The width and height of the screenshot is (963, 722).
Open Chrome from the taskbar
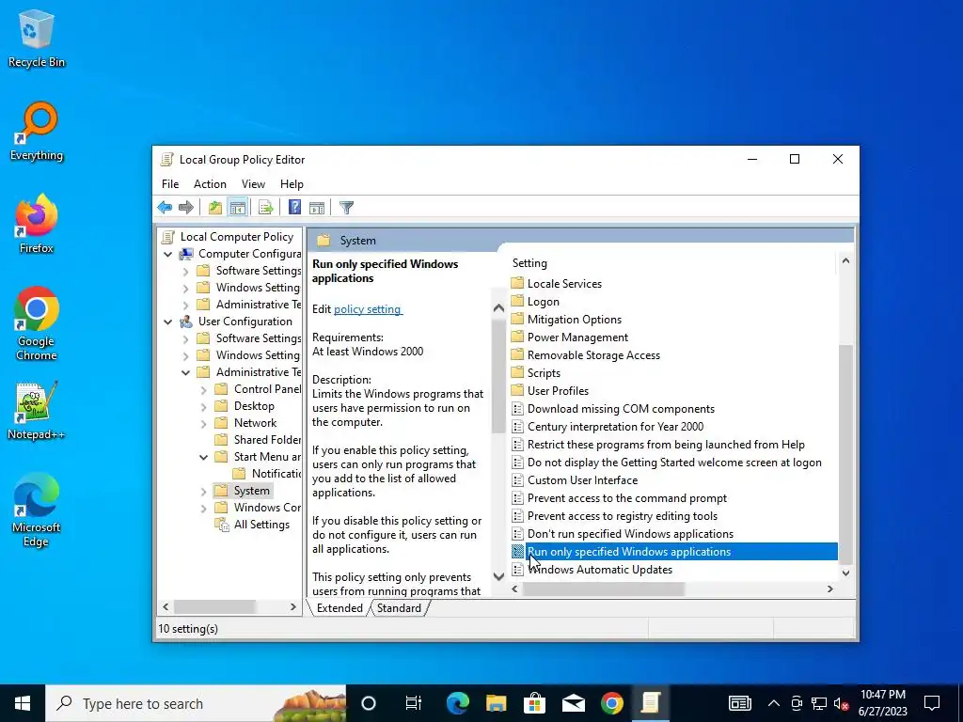pos(611,703)
